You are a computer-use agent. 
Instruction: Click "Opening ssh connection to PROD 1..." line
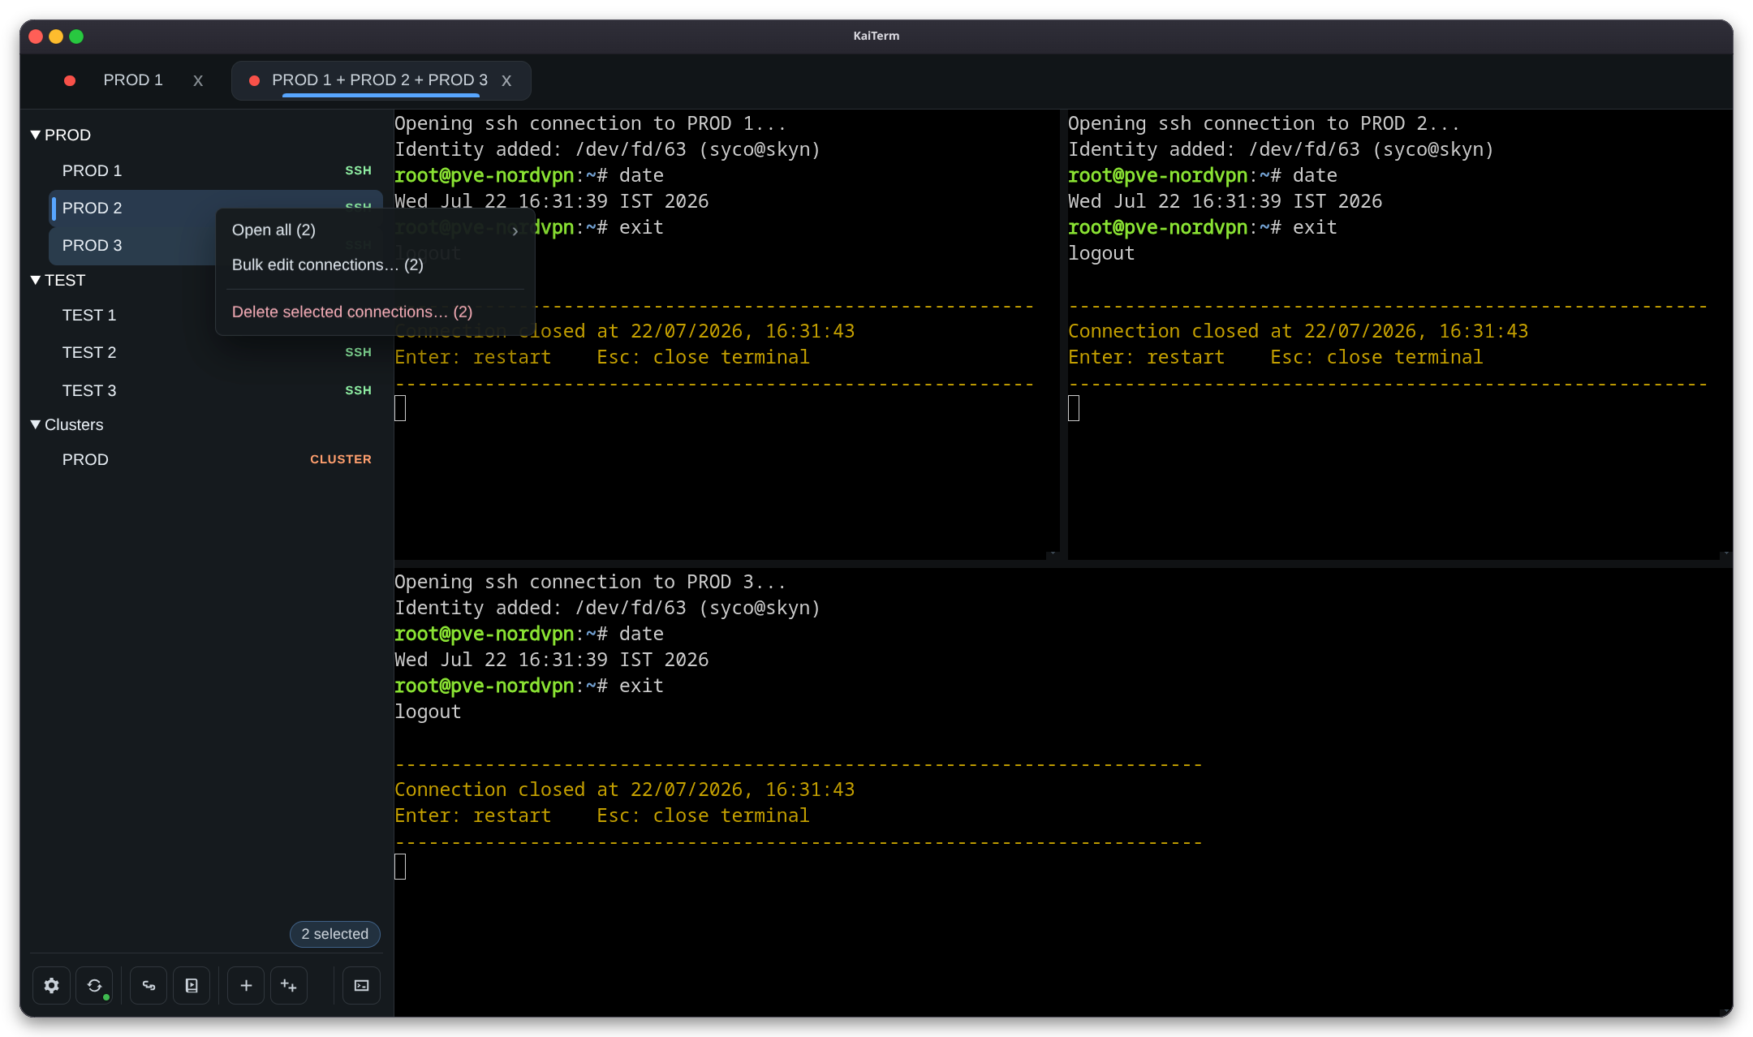[x=590, y=123]
